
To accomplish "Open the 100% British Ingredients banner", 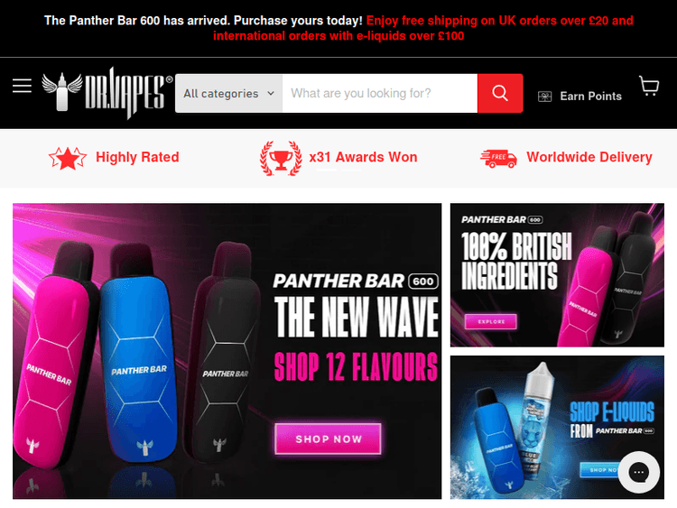I will point(557,275).
